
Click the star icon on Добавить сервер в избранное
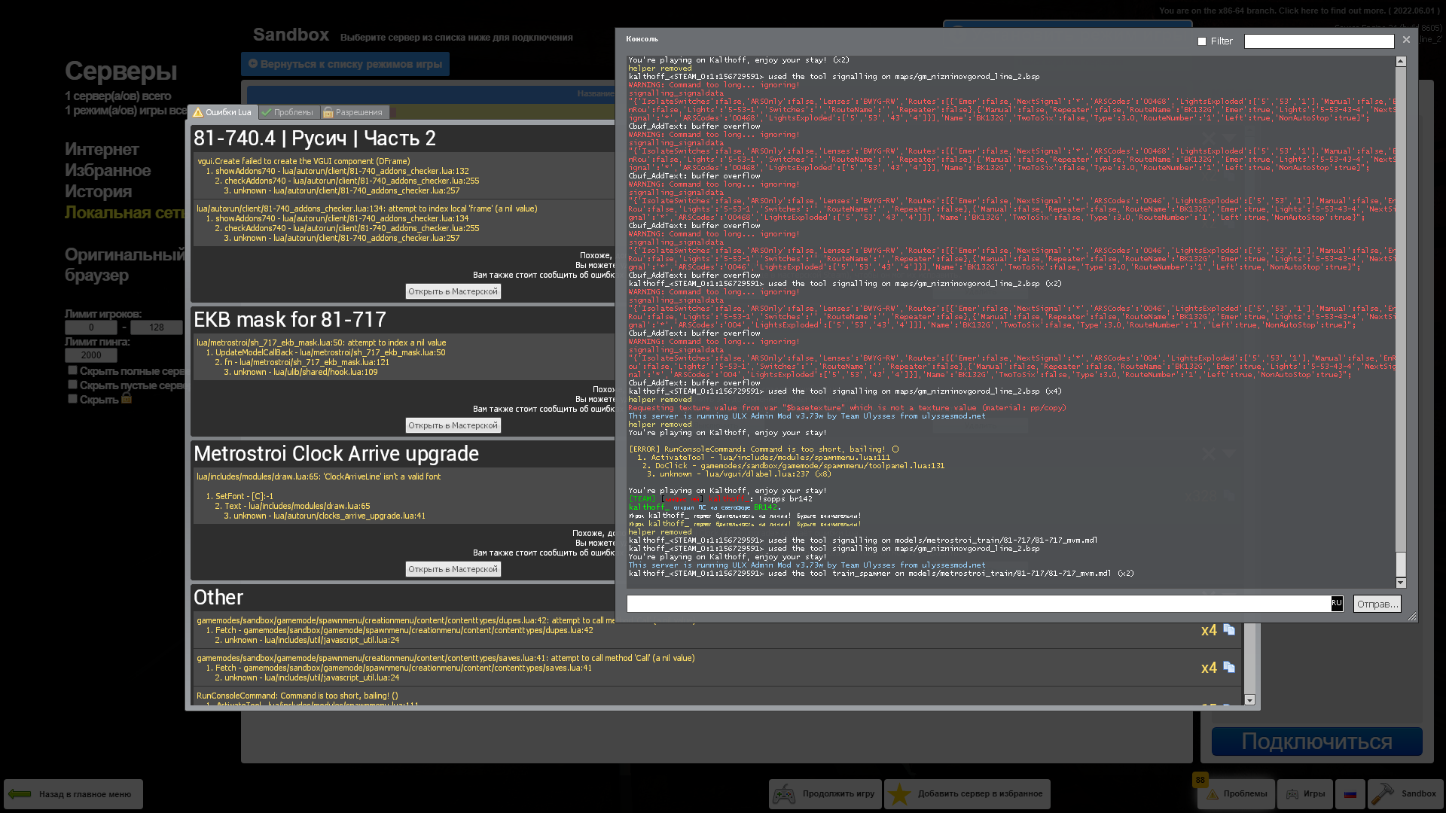pyautogui.click(x=899, y=793)
